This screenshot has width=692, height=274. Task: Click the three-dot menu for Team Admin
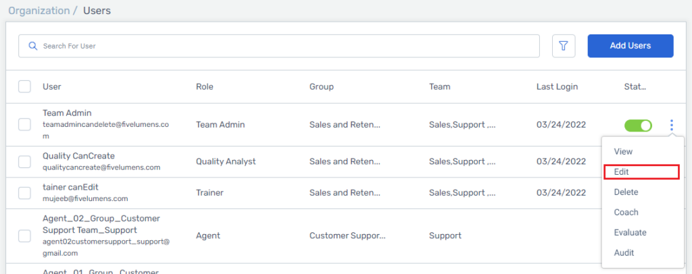[x=672, y=126]
